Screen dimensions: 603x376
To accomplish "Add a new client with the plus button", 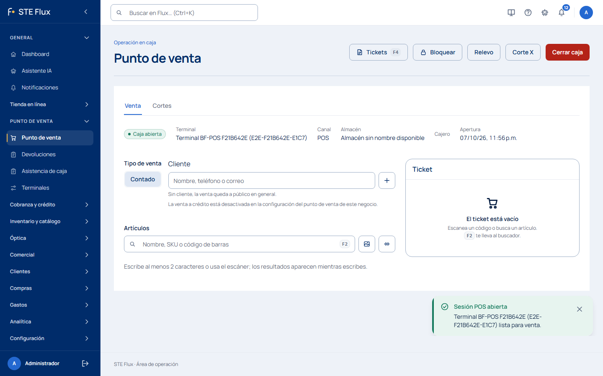I will pyautogui.click(x=387, y=180).
